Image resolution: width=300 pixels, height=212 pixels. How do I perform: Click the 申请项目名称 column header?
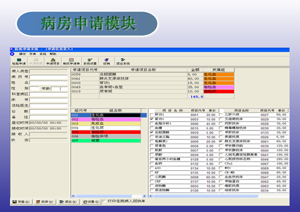click(x=143, y=70)
